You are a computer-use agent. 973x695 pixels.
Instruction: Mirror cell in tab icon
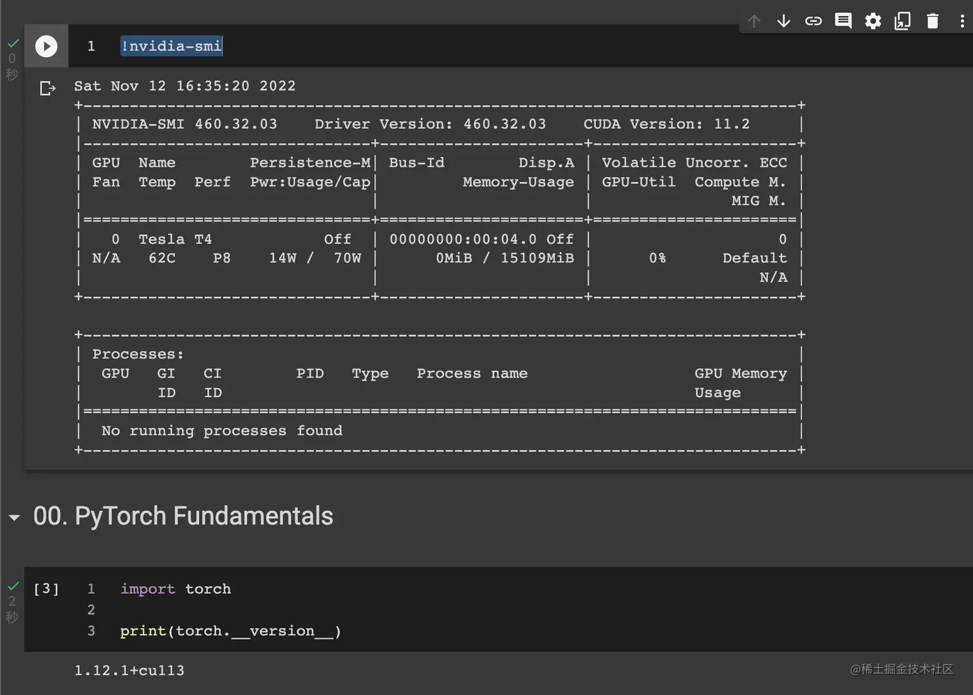click(x=903, y=21)
